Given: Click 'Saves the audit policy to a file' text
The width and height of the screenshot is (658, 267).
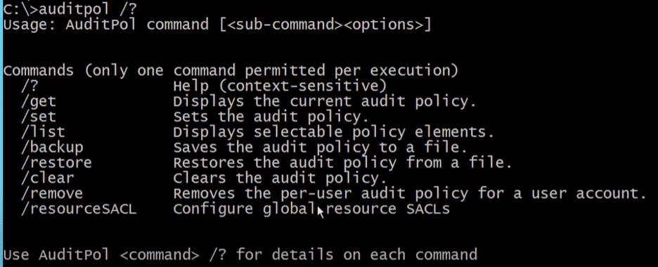Looking at the screenshot, I should pyautogui.click(x=320, y=147).
